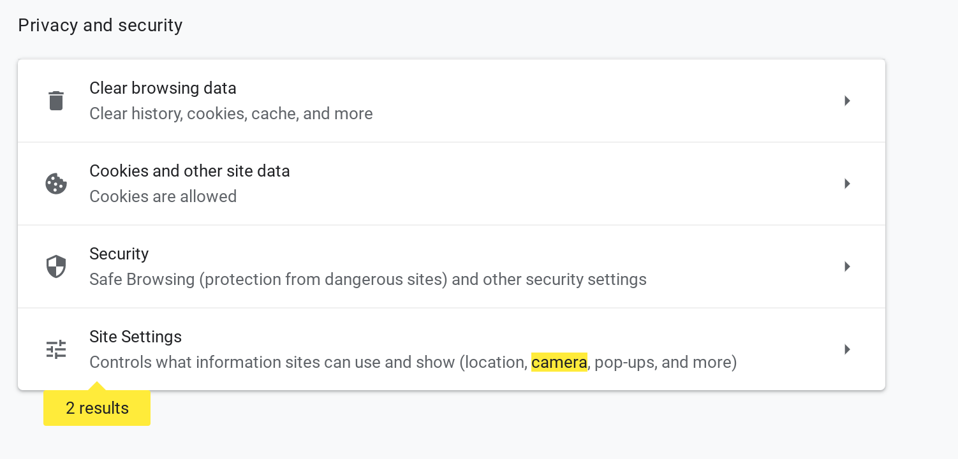958x459 pixels.
Task: Click the Security shield icon
Action: click(x=56, y=266)
